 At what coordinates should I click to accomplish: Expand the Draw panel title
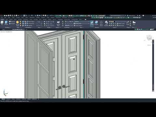[39, 28]
